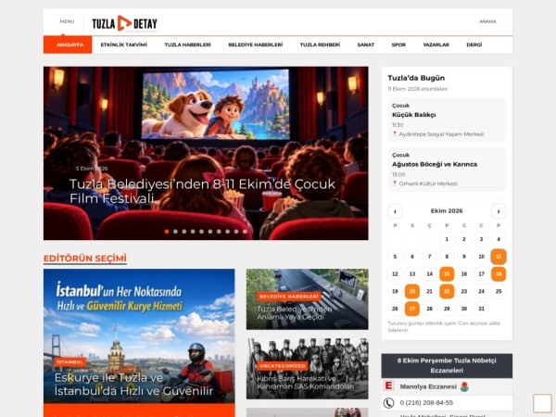Pick day 31 in Ekim calendar
Screen dimensions: 556x417
point(481,309)
